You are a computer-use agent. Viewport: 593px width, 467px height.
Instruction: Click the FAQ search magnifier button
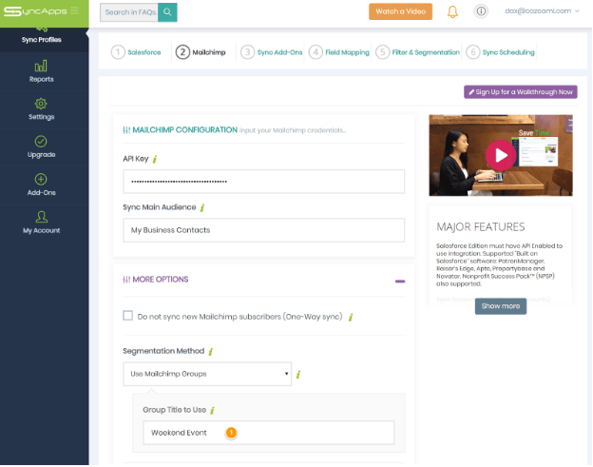click(x=167, y=12)
